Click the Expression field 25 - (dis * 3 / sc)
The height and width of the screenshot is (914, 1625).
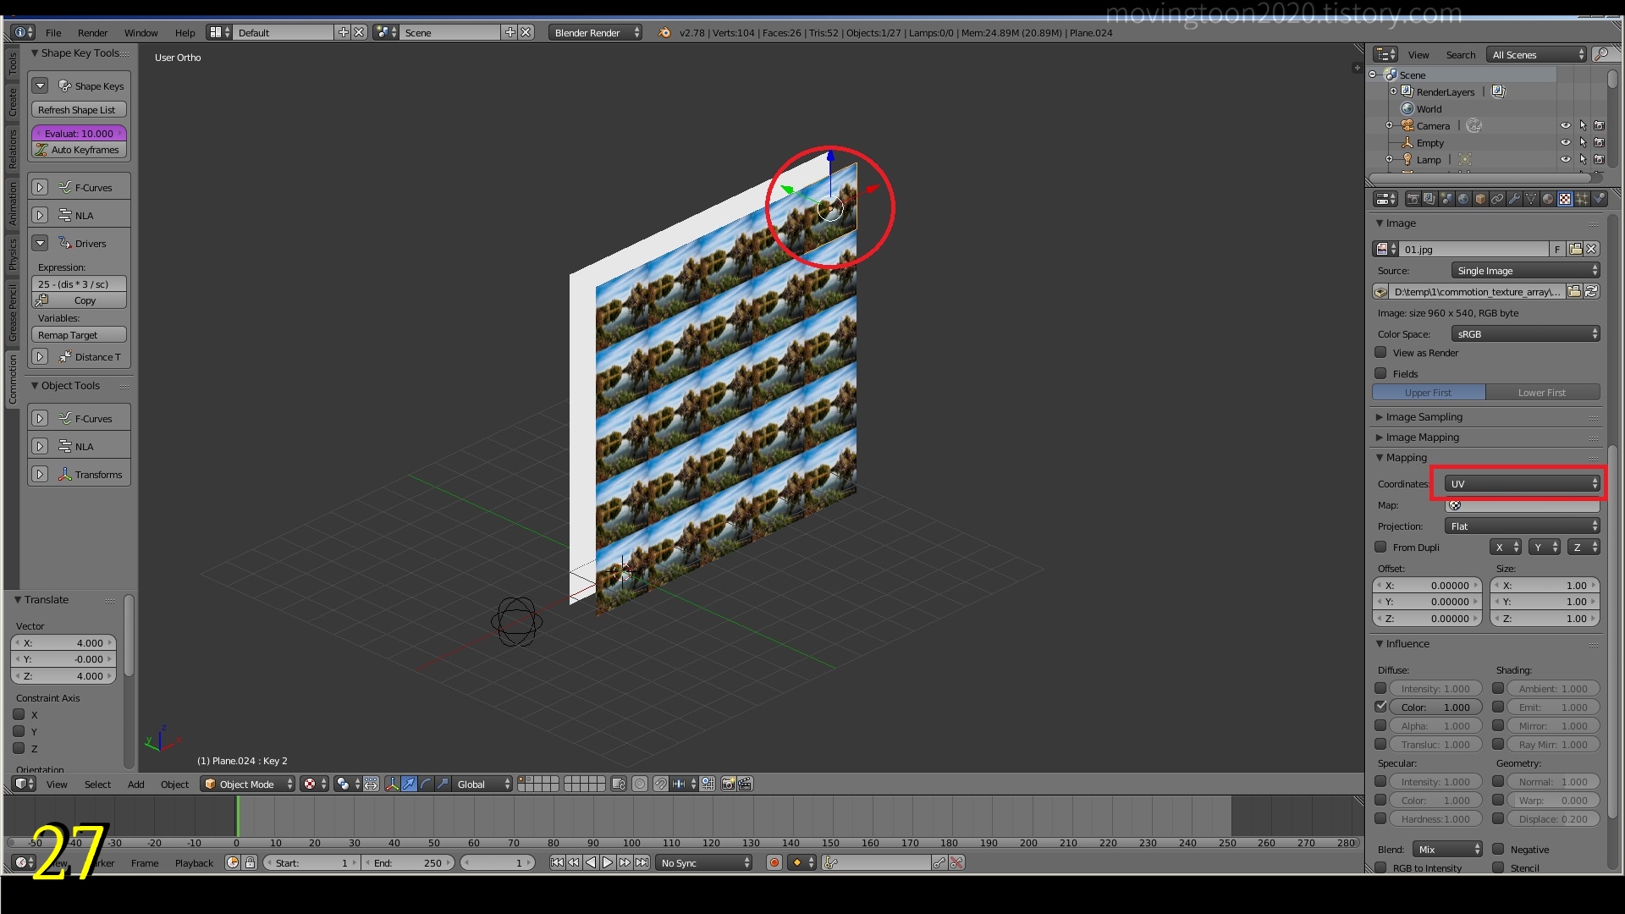pyautogui.click(x=79, y=284)
